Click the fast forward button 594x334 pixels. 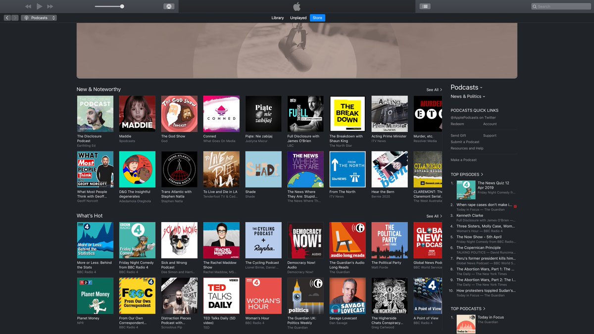pos(50,6)
